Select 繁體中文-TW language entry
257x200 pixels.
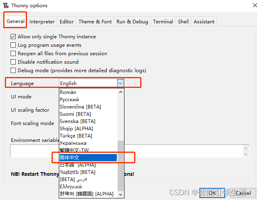pos(88,150)
